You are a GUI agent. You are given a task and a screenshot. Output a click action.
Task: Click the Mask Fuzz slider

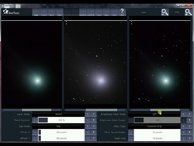pos(157,138)
